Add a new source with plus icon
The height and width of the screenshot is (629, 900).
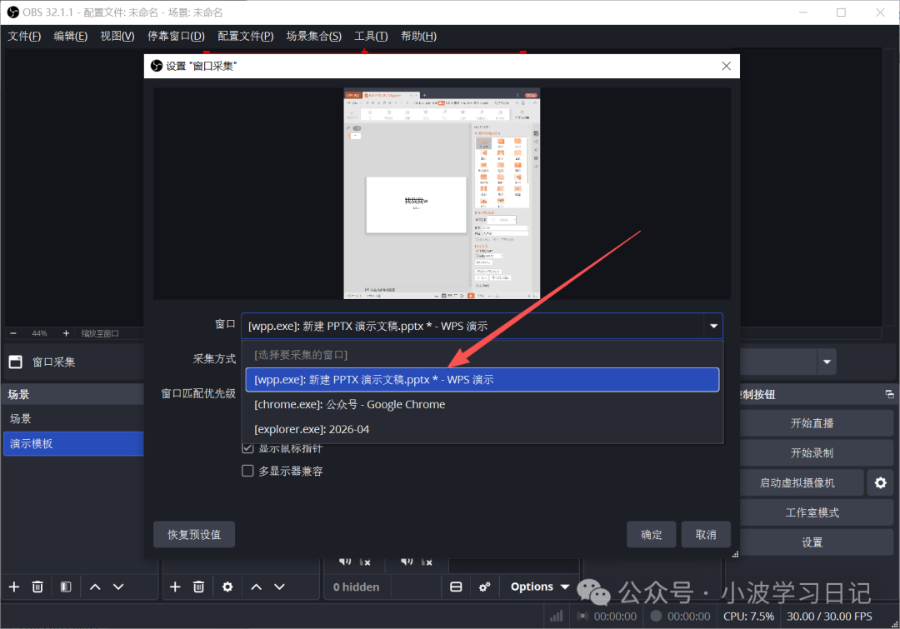pos(175,587)
